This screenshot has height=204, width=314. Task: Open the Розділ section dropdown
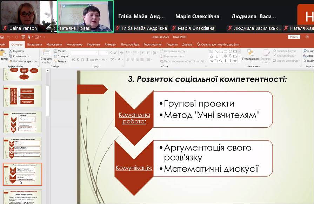62,61
